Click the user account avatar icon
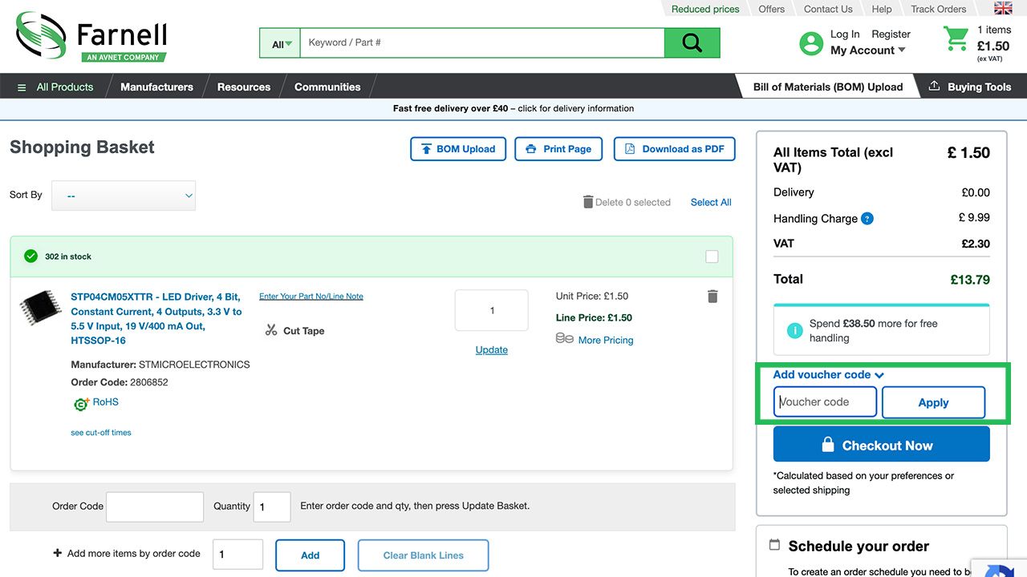 pyautogui.click(x=811, y=43)
